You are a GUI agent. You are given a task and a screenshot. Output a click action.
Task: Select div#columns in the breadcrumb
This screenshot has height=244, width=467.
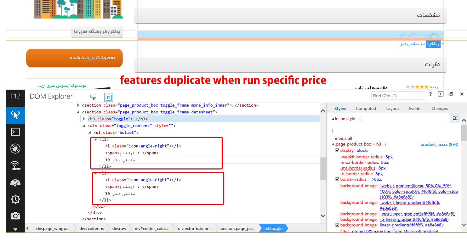pyautogui.click(x=92, y=228)
